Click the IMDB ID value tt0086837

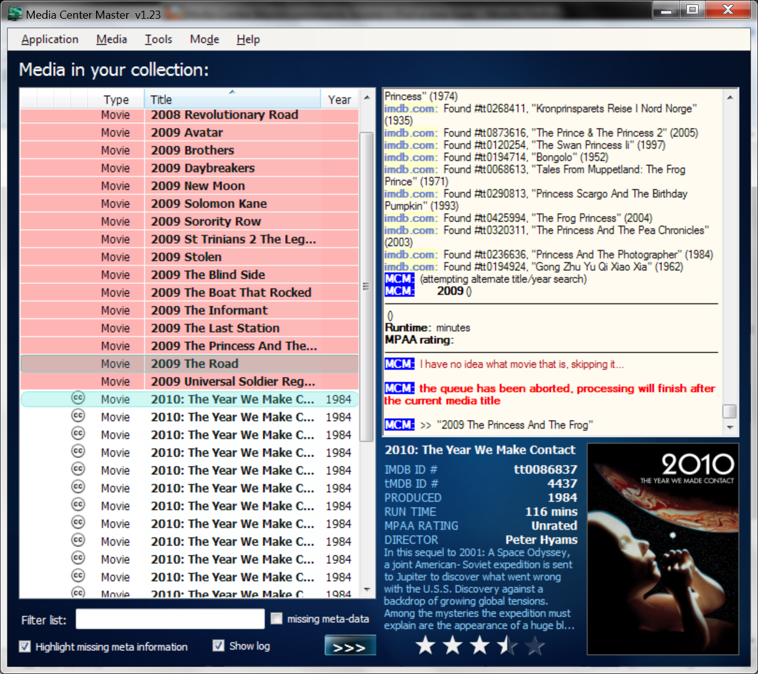point(545,469)
